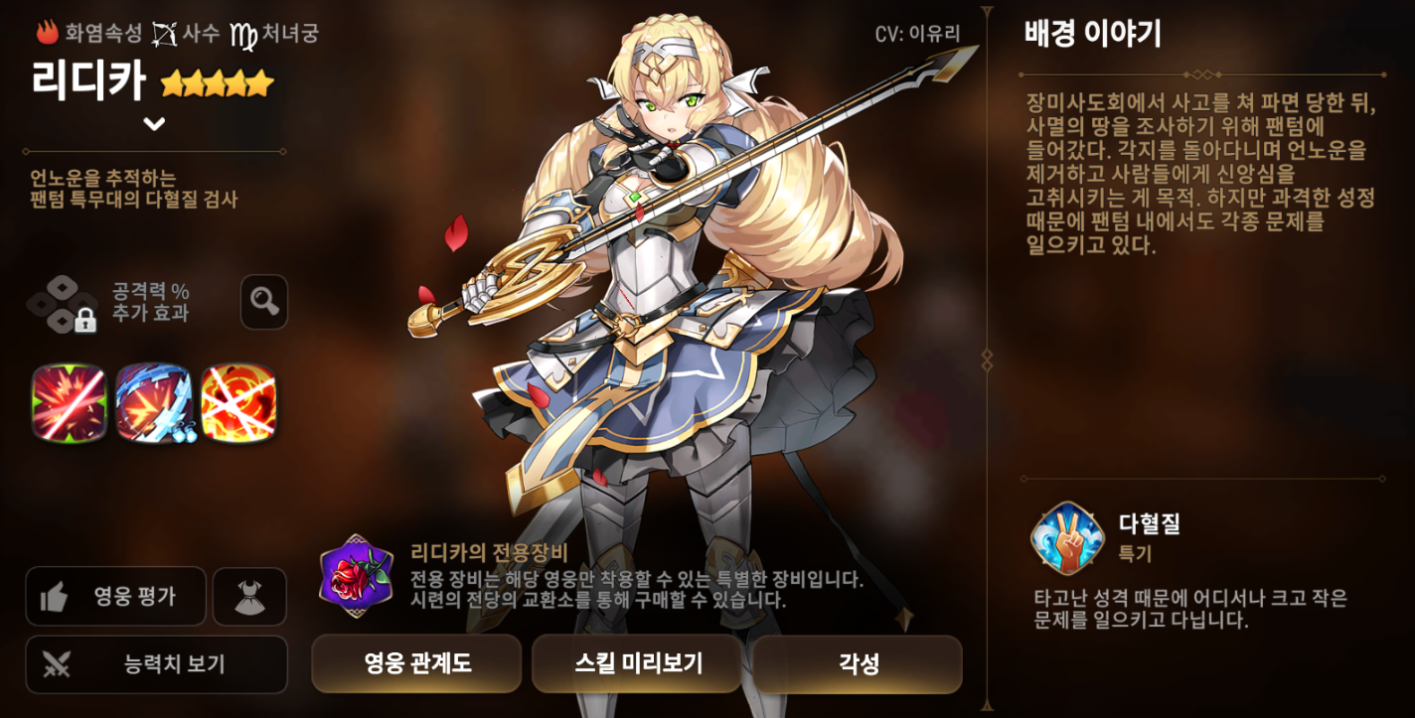Select the second blue wave skill icon
The height and width of the screenshot is (718, 1415).
pyautogui.click(x=154, y=402)
